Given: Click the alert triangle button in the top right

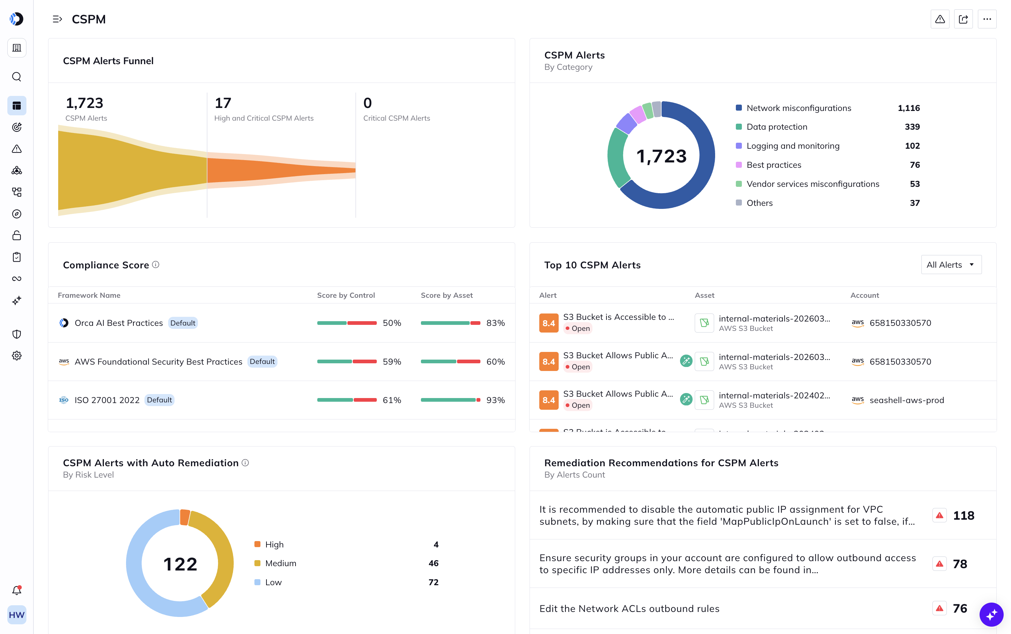Looking at the screenshot, I should [940, 19].
